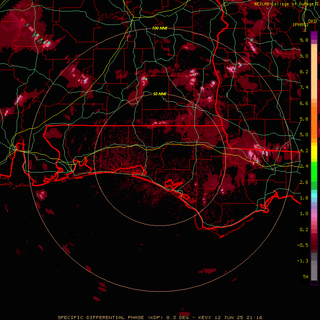
Task: Click the "KEVX" station identifier
Action: pos(205,318)
